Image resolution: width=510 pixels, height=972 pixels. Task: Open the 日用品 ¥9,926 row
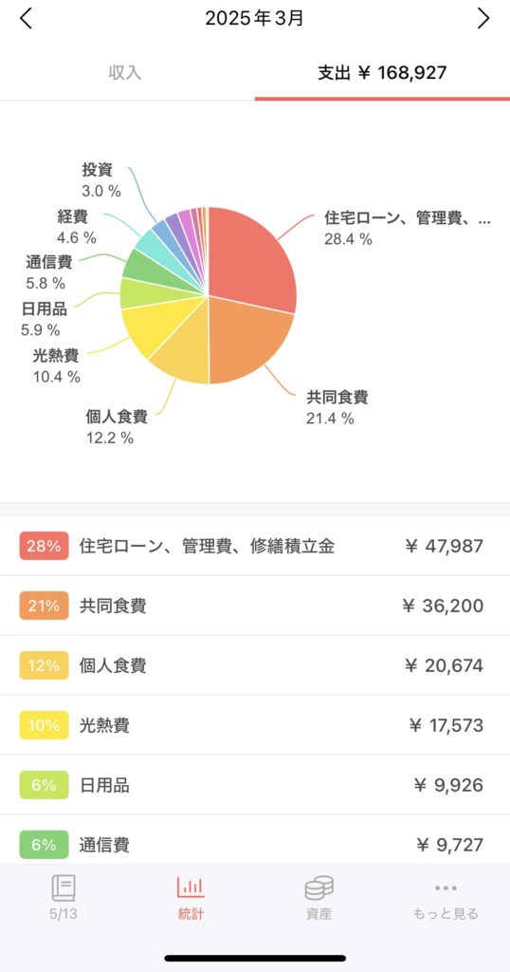click(x=255, y=785)
